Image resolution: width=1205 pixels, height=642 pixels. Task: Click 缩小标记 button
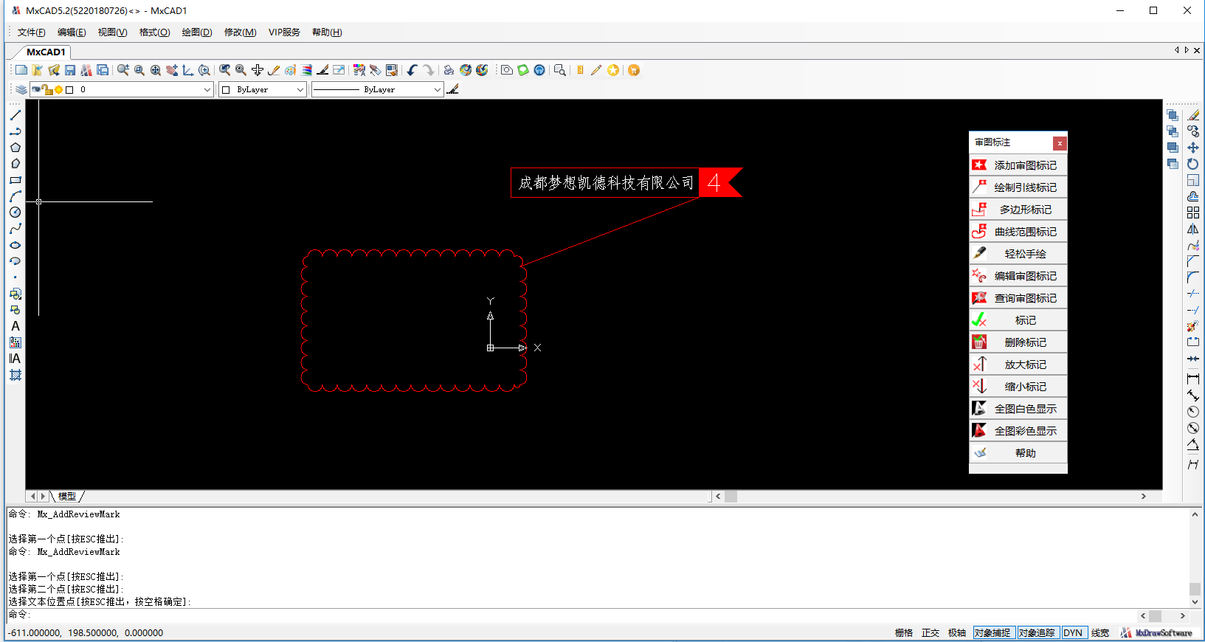pos(1018,387)
